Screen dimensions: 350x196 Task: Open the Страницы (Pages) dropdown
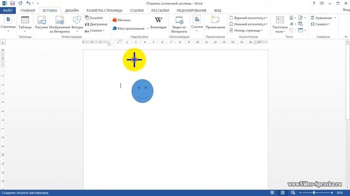[8, 24]
